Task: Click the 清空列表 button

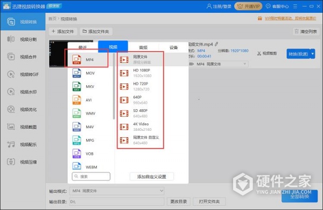Action: [x=306, y=31]
